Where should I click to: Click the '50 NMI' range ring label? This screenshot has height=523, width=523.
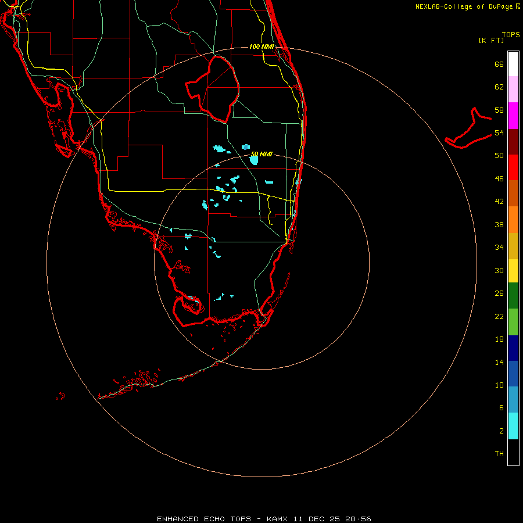click(x=261, y=154)
